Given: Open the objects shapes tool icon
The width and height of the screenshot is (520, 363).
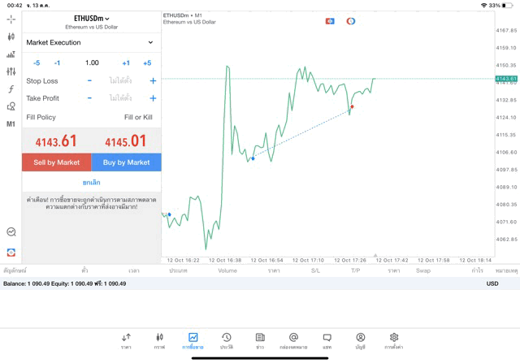Looking at the screenshot, I should tap(11, 106).
